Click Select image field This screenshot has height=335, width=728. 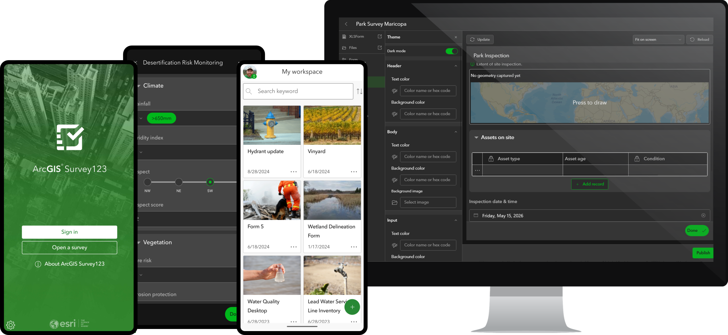pos(428,202)
